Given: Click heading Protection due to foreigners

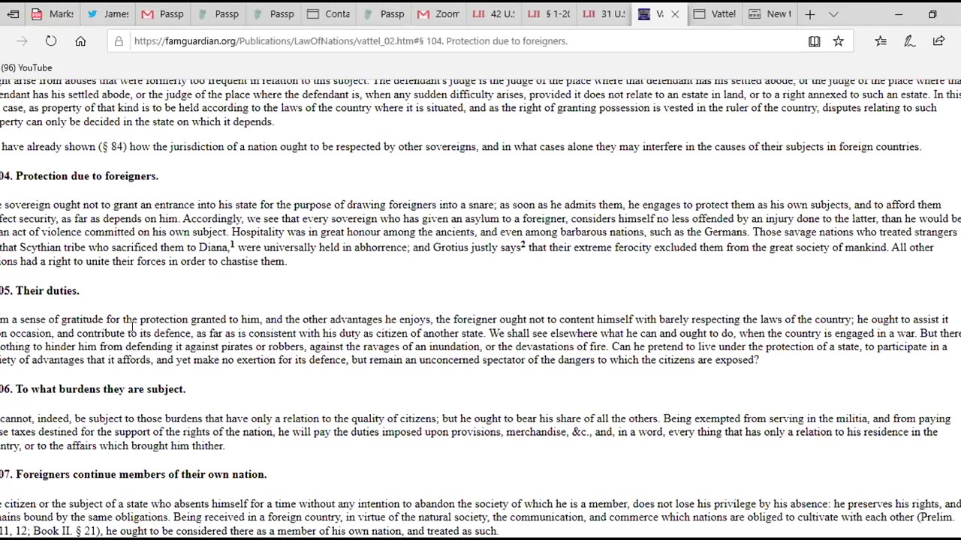Looking at the screenshot, I should click(86, 176).
